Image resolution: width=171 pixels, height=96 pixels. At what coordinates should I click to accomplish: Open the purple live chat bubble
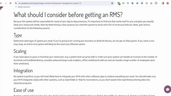[x=168, y=89]
